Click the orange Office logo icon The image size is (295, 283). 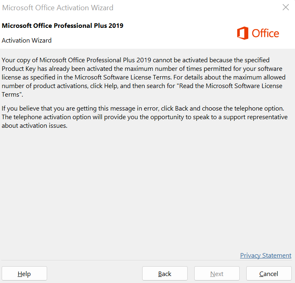tap(243, 33)
